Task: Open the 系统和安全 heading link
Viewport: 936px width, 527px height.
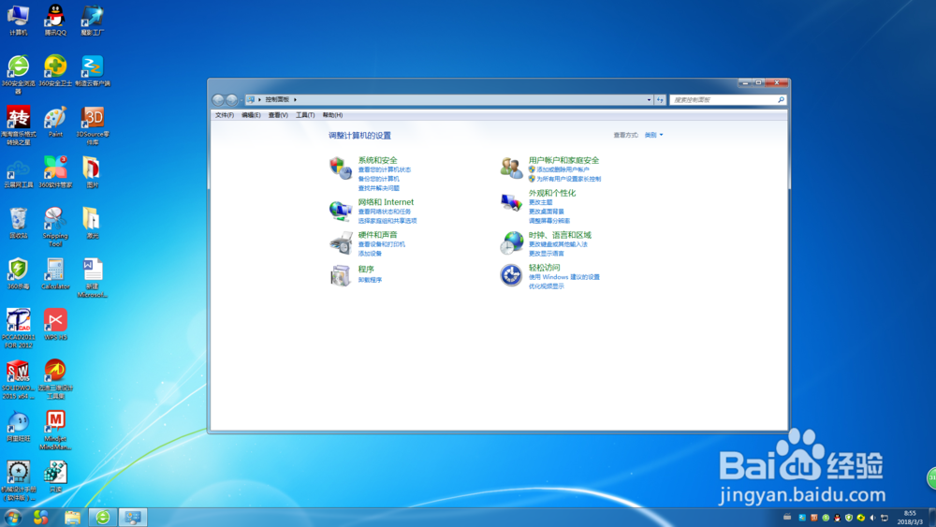Action: (377, 160)
